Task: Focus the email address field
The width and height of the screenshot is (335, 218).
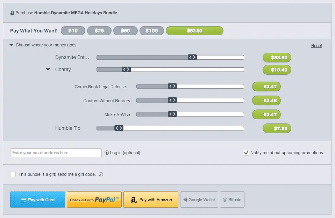Action: click(x=56, y=153)
